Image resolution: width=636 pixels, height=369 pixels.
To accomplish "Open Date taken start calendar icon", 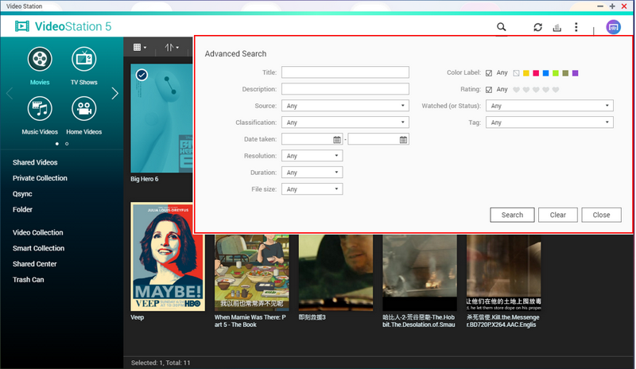I will tap(336, 140).
